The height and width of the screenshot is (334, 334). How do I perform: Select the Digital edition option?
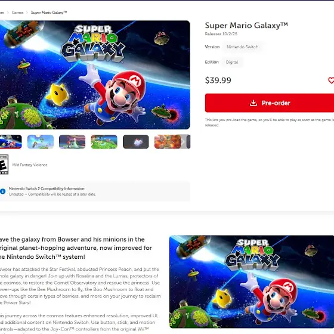(232, 62)
